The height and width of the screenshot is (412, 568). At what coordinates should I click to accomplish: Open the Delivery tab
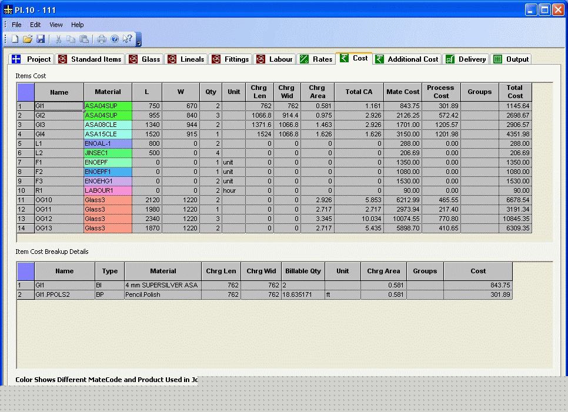(x=466, y=59)
